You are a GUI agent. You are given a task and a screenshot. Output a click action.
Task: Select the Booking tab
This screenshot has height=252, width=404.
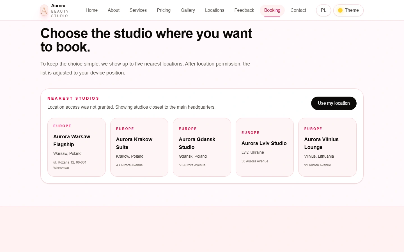click(272, 10)
